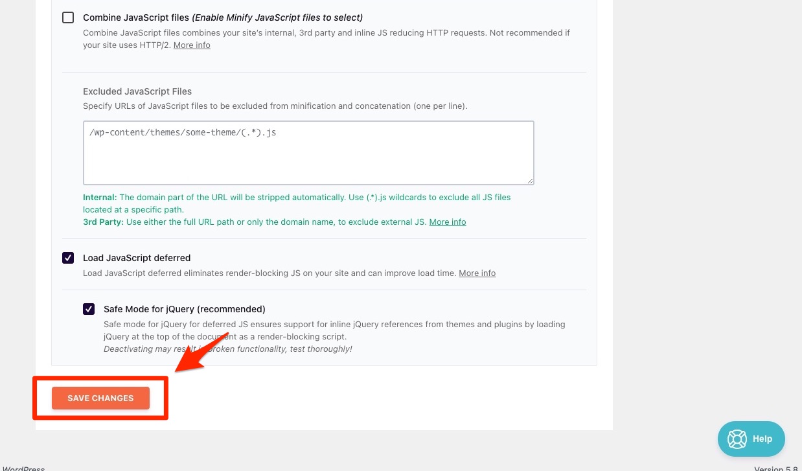
Task: Click the Excluded JavaScript Files heading
Action: [x=137, y=91]
